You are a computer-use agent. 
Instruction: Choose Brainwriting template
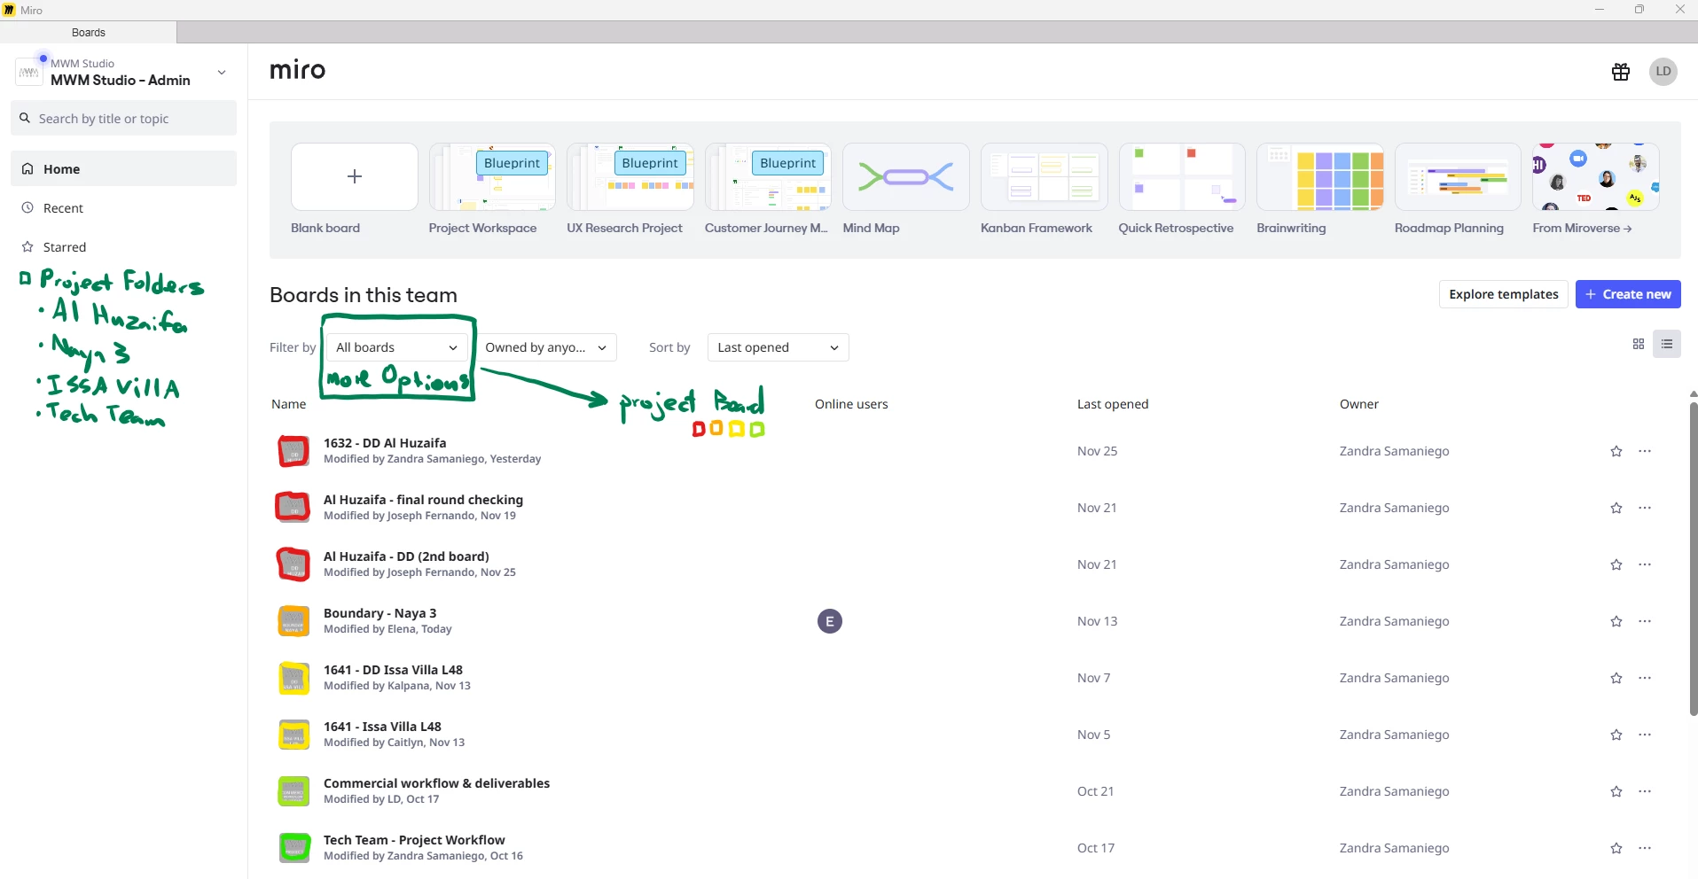click(x=1320, y=176)
